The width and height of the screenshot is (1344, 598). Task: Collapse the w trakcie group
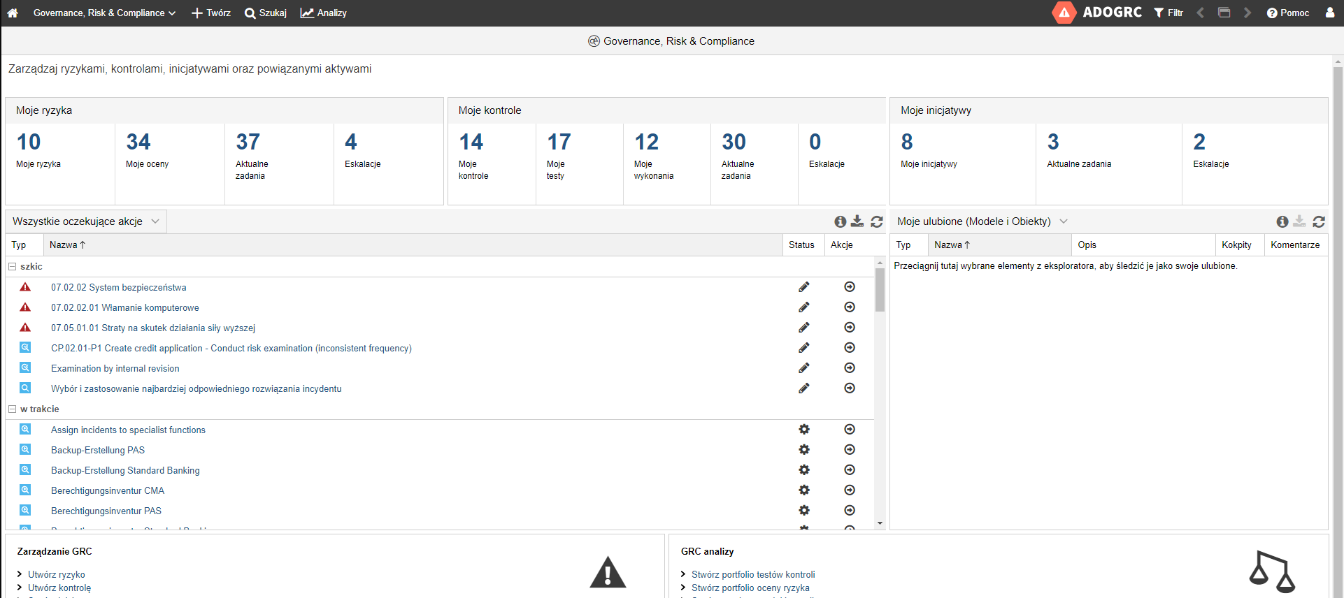tap(12, 409)
